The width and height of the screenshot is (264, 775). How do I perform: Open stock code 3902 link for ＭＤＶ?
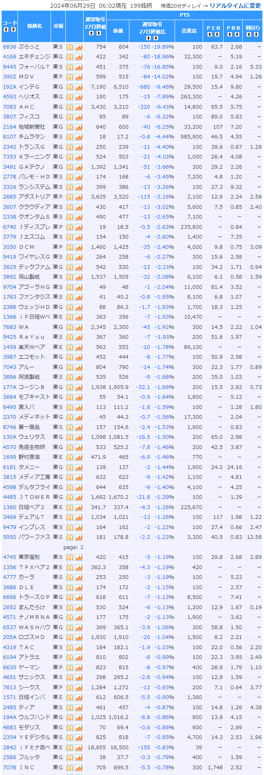[9, 77]
